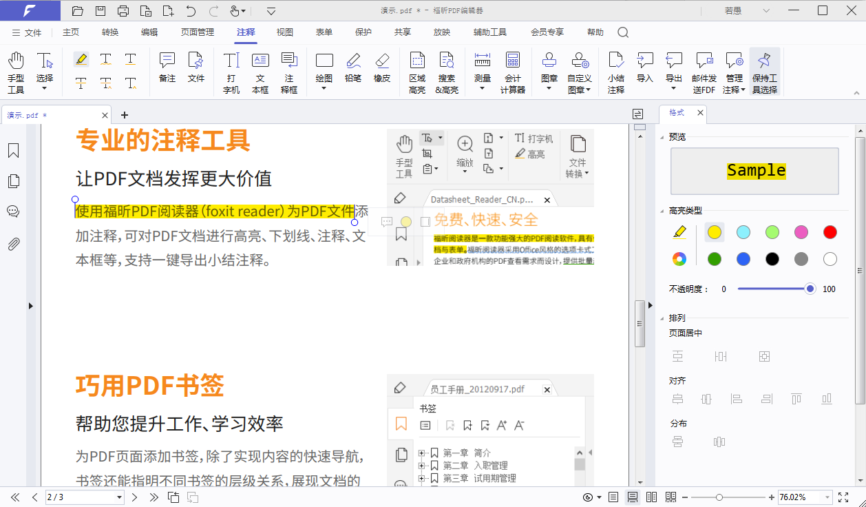Click the zoom in plus button

point(772,497)
